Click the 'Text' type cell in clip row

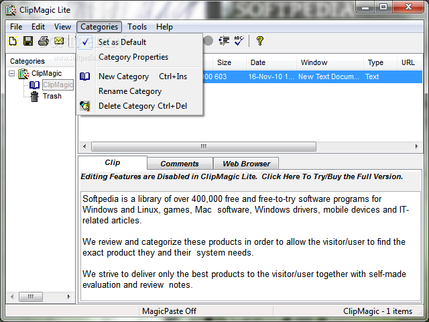point(372,76)
